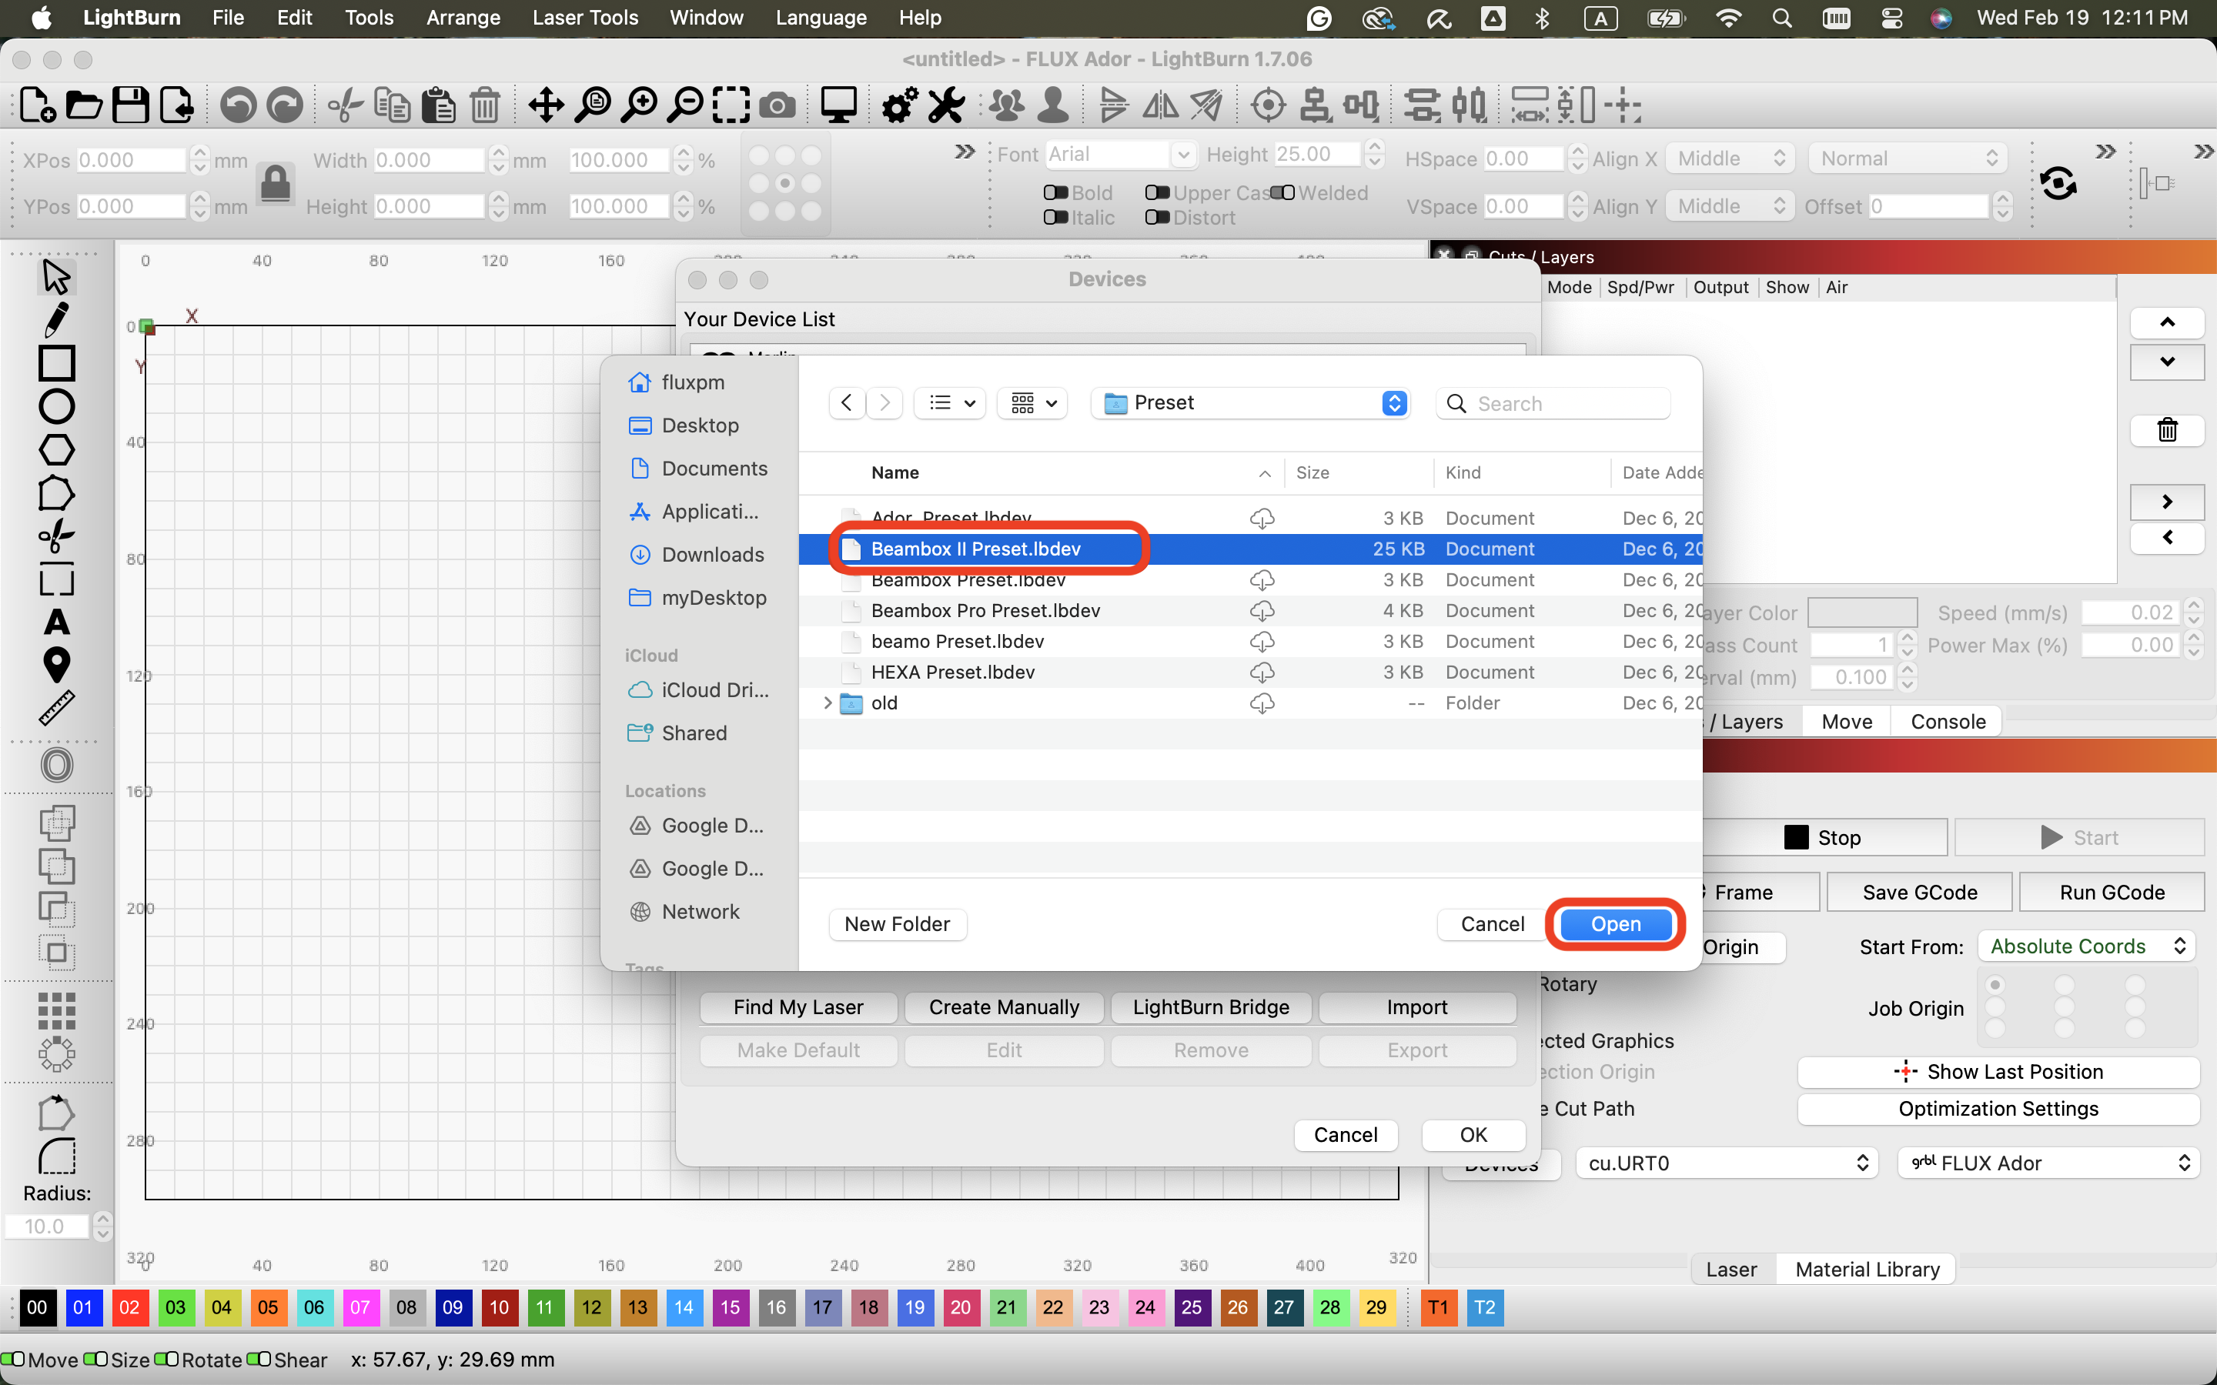Choose the Draw Lines pencil tool

click(x=56, y=319)
